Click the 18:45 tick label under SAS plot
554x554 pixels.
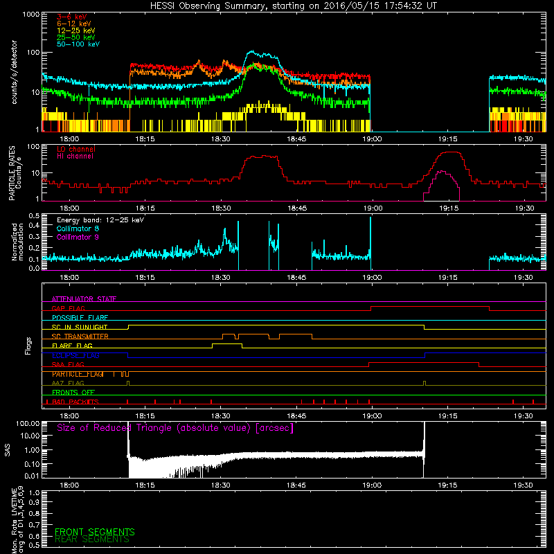296,485
